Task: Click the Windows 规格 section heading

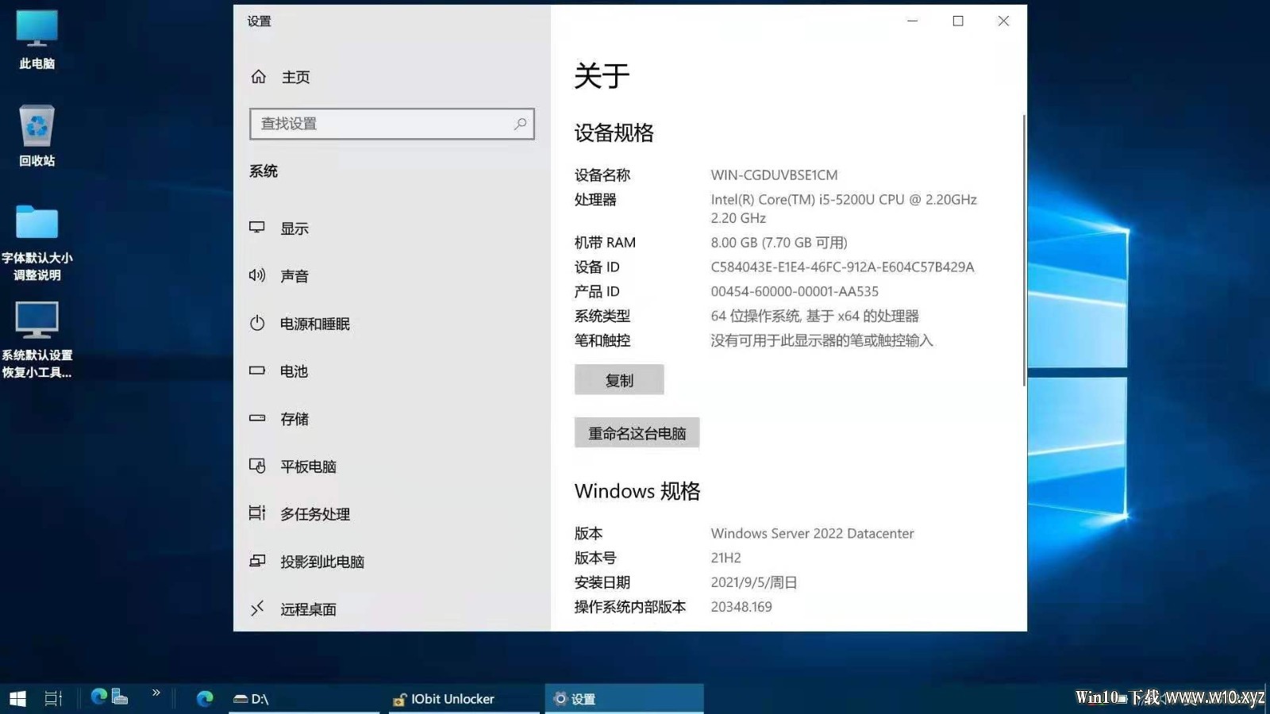Action: pos(637,491)
